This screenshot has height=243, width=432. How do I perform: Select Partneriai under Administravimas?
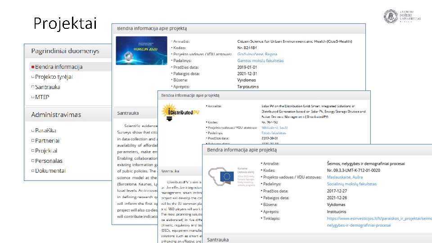(x=47, y=140)
